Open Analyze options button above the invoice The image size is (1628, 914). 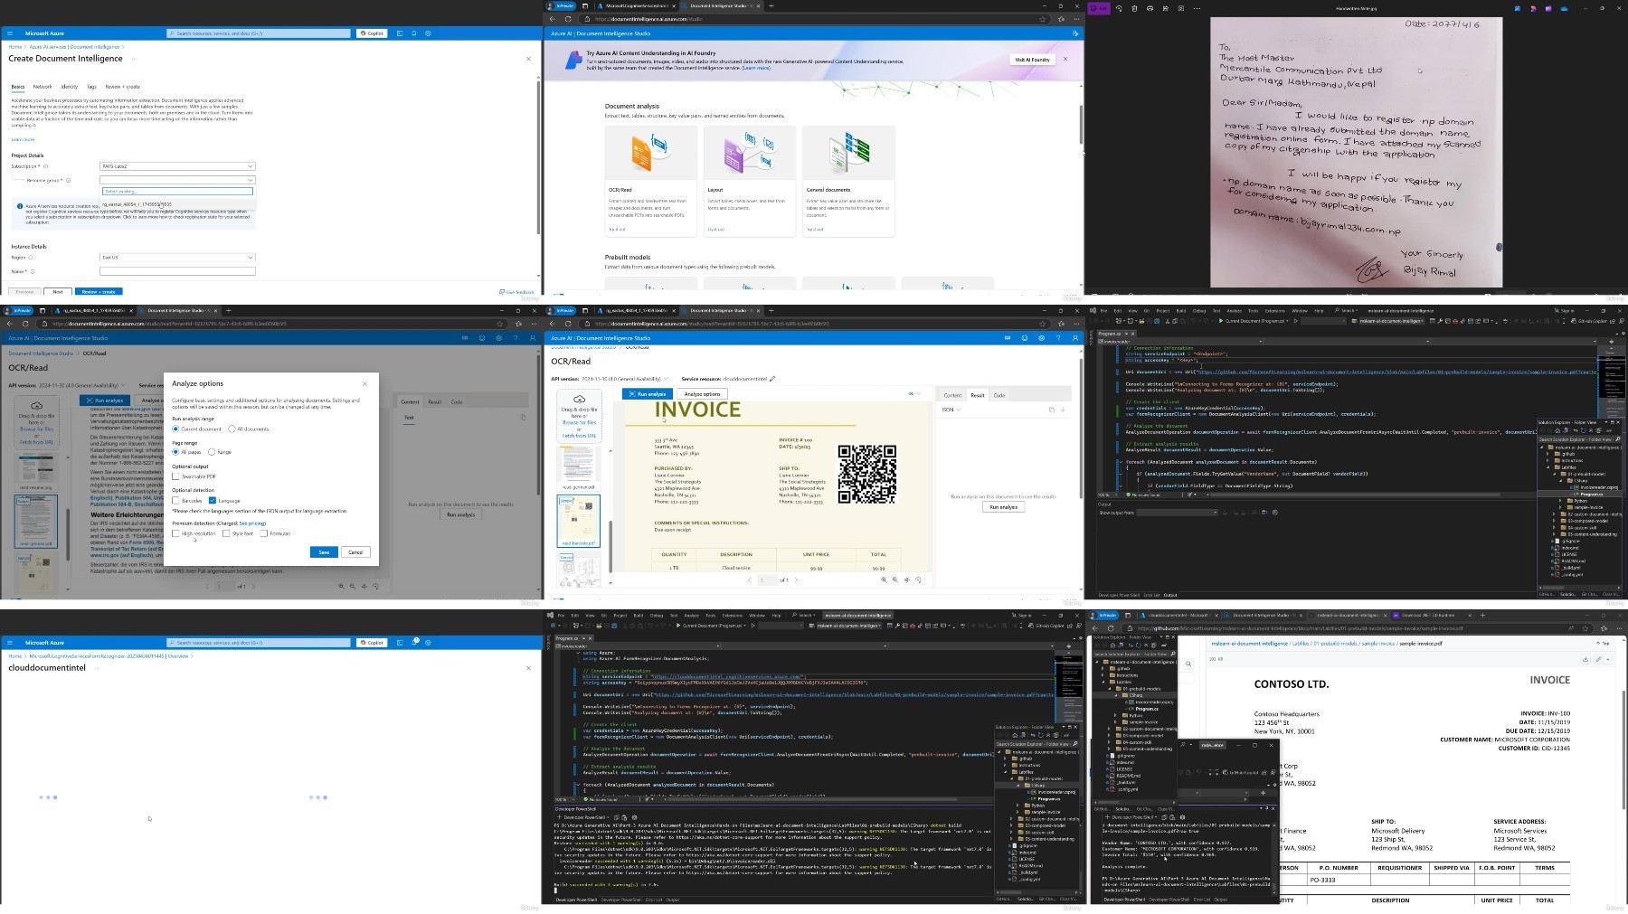click(702, 394)
